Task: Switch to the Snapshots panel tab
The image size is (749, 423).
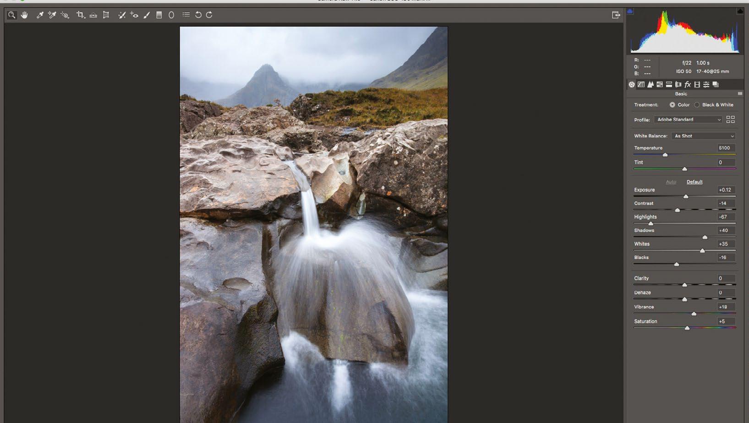Action: tap(716, 85)
